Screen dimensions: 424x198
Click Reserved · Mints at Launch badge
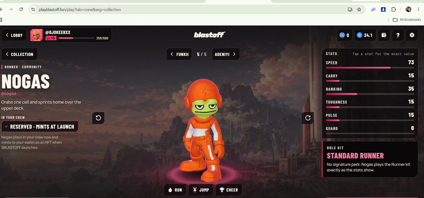click(x=40, y=126)
